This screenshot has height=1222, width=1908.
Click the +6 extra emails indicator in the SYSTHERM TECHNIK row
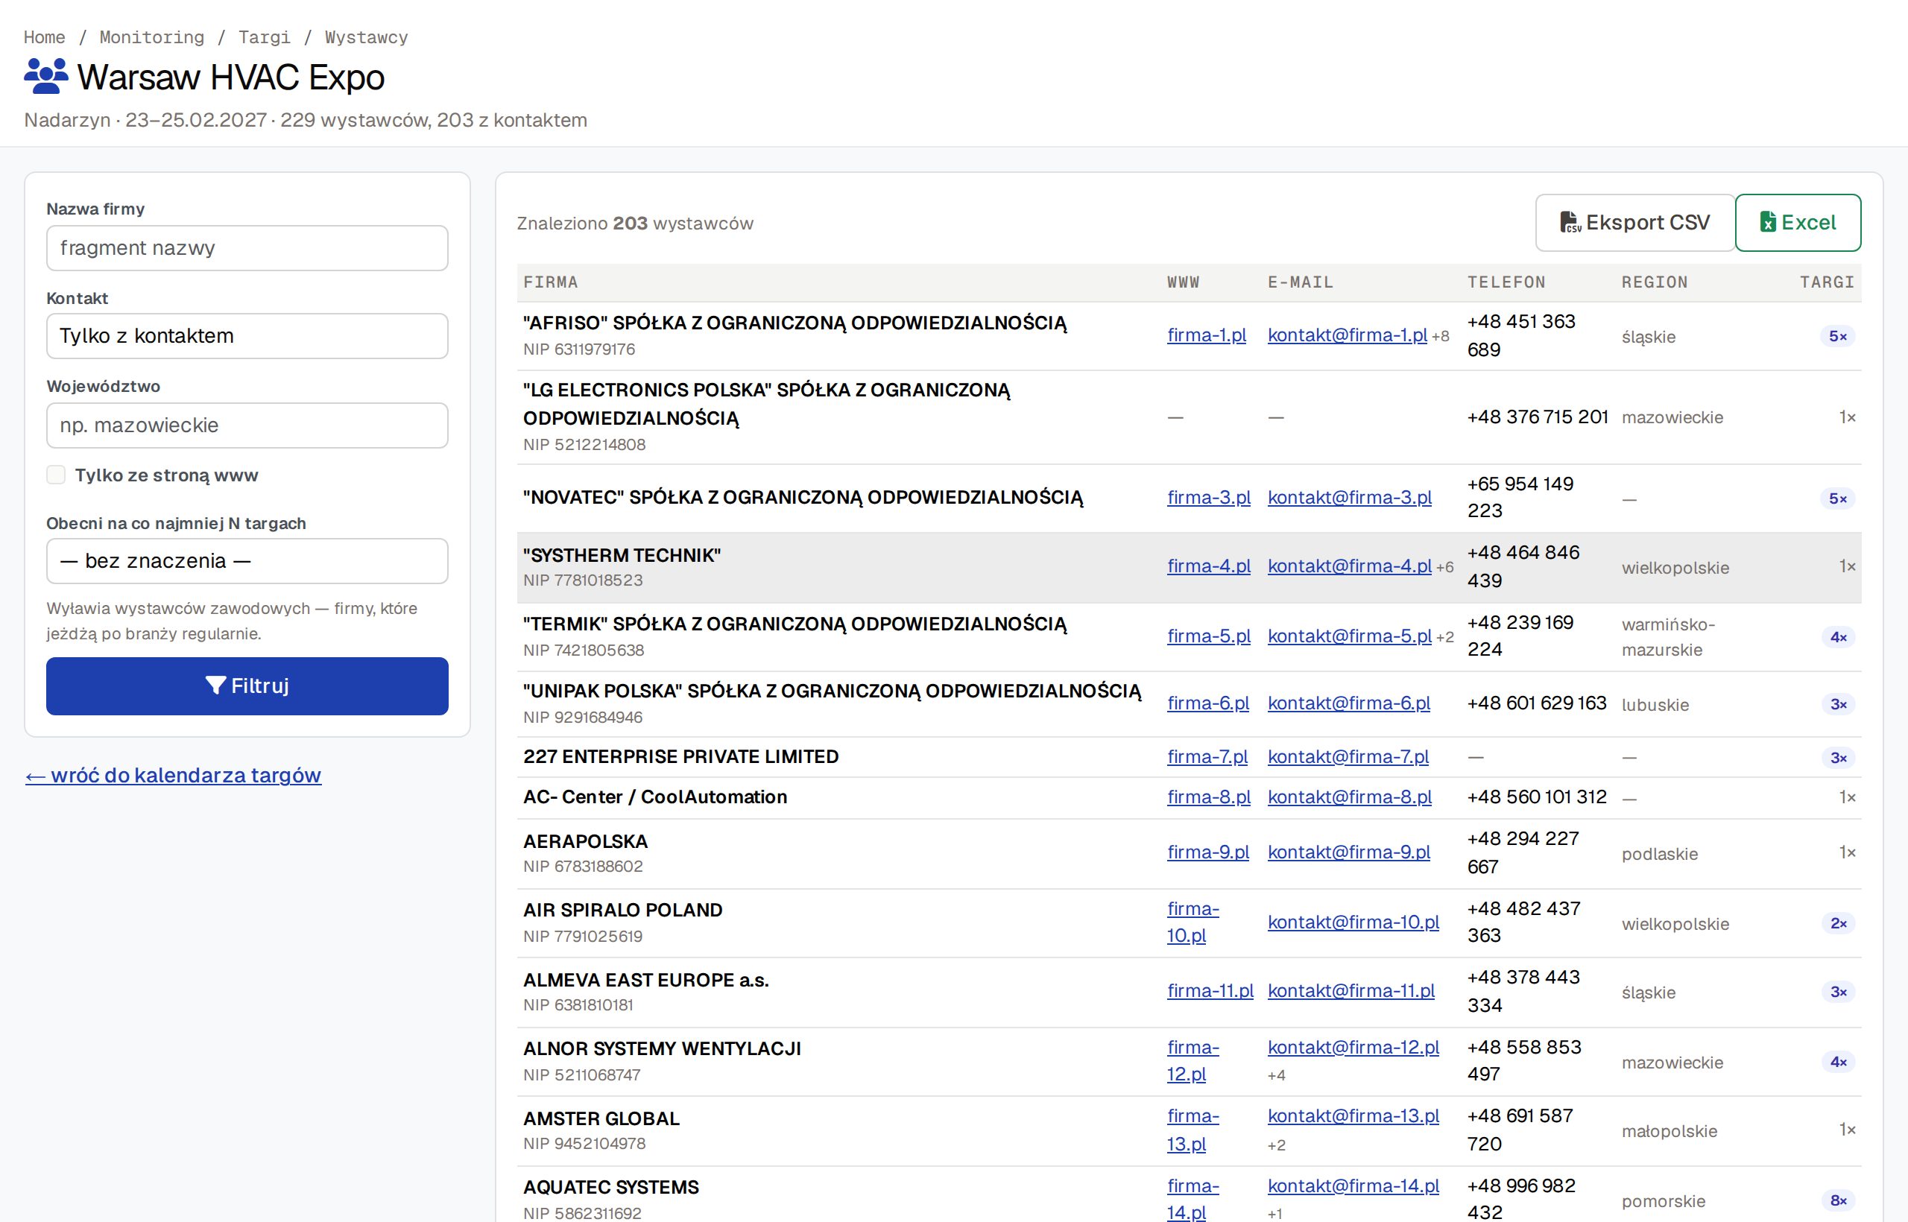(x=1444, y=567)
